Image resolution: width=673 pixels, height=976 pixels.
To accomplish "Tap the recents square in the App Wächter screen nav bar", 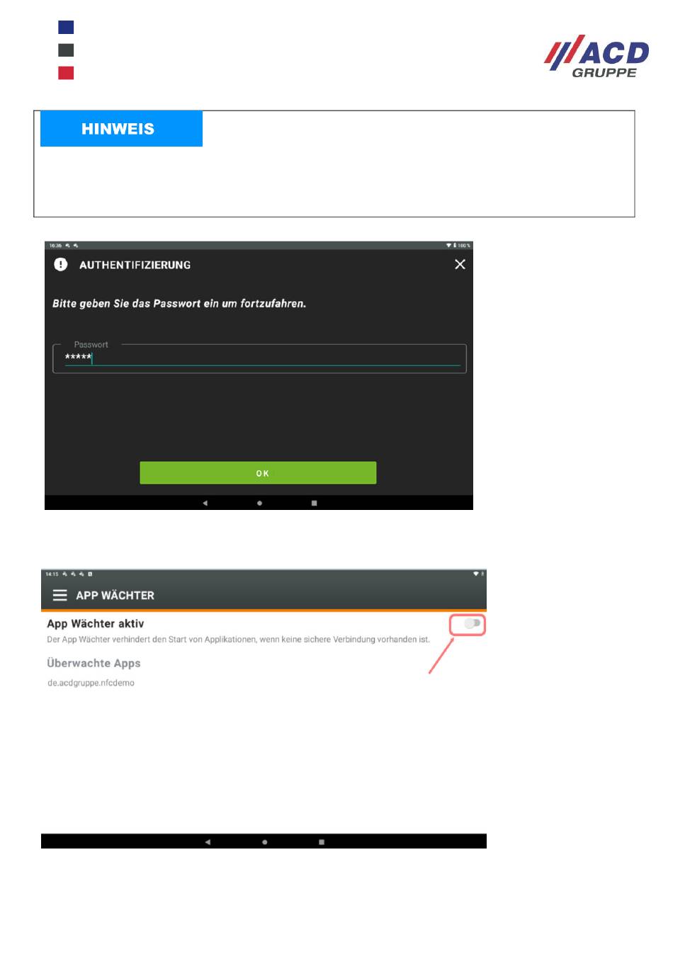I will pyautogui.click(x=322, y=842).
